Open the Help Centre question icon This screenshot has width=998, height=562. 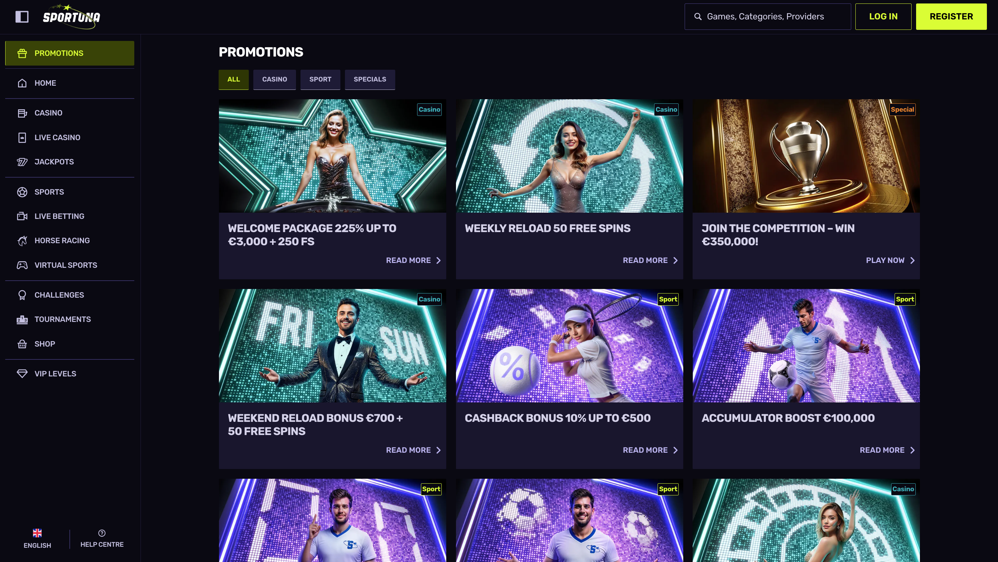102,533
